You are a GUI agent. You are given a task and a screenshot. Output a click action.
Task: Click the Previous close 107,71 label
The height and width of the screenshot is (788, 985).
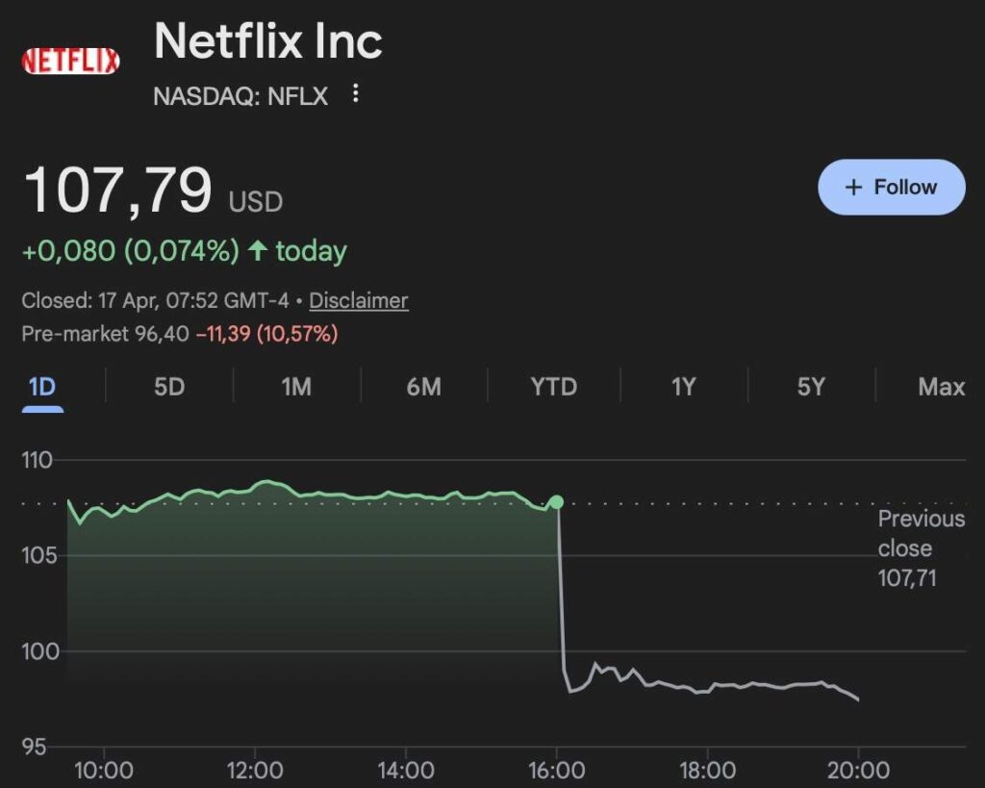(920, 548)
